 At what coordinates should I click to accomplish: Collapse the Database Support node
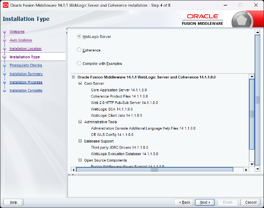click(80, 141)
